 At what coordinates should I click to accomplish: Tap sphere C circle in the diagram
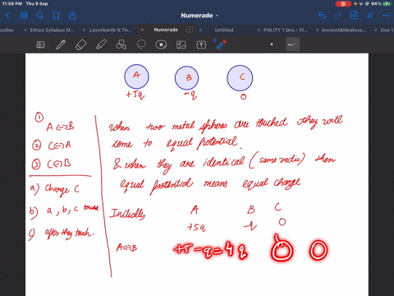(240, 78)
